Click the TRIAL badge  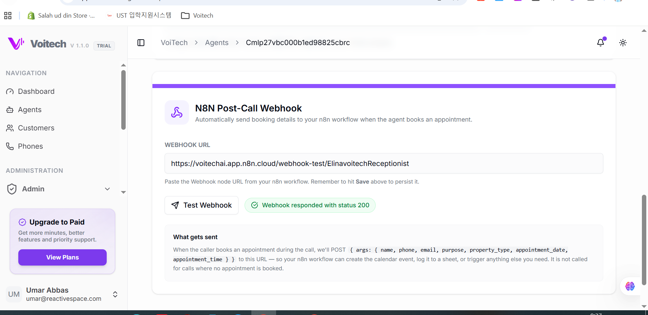tap(104, 46)
